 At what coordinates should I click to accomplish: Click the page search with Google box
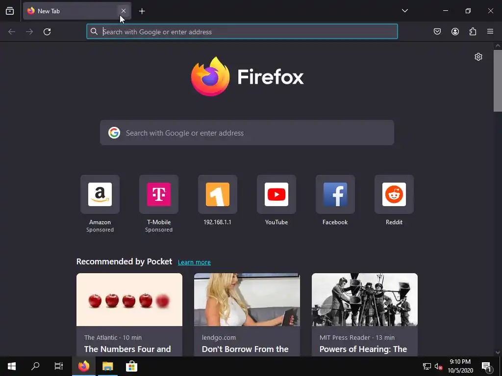[247, 133]
